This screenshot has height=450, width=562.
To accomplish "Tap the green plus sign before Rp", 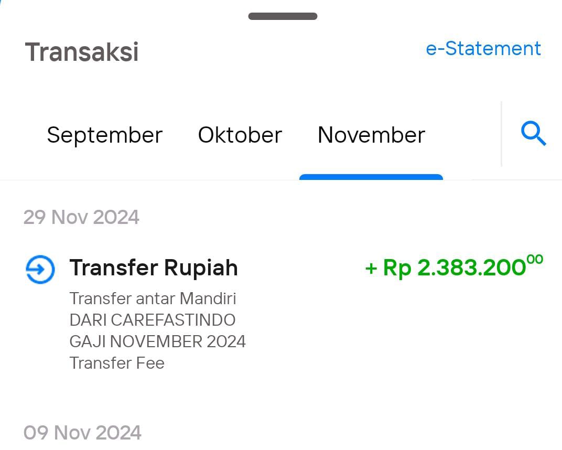I will (x=371, y=268).
